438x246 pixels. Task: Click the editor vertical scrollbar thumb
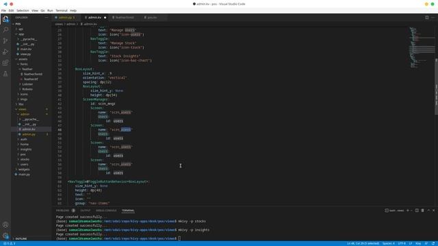coord(437,87)
